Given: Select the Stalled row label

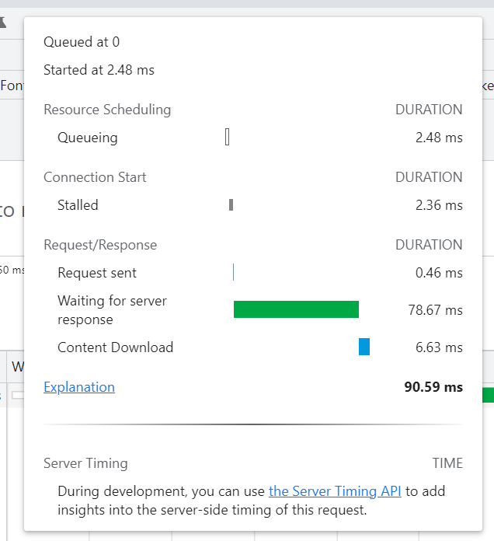Looking at the screenshot, I should tap(78, 205).
